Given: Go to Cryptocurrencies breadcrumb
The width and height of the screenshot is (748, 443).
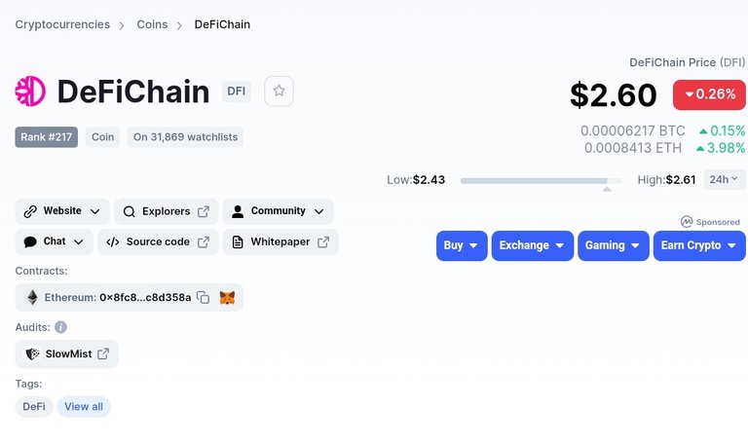Looking at the screenshot, I should click(x=62, y=24).
